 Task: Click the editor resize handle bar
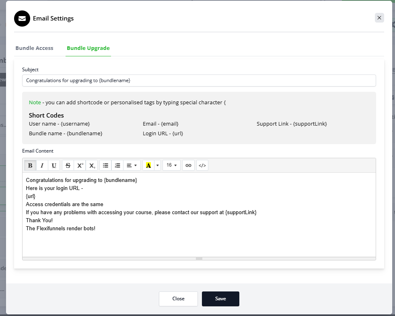(x=199, y=259)
